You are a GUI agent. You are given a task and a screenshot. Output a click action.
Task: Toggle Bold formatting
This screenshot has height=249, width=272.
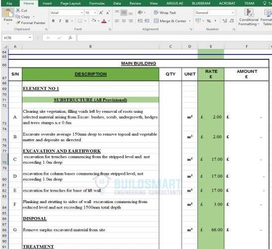pos(53,21)
